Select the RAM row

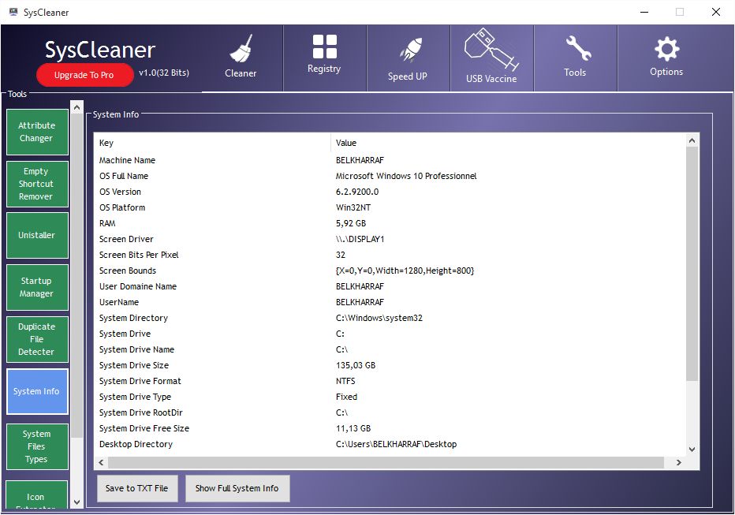(x=390, y=223)
